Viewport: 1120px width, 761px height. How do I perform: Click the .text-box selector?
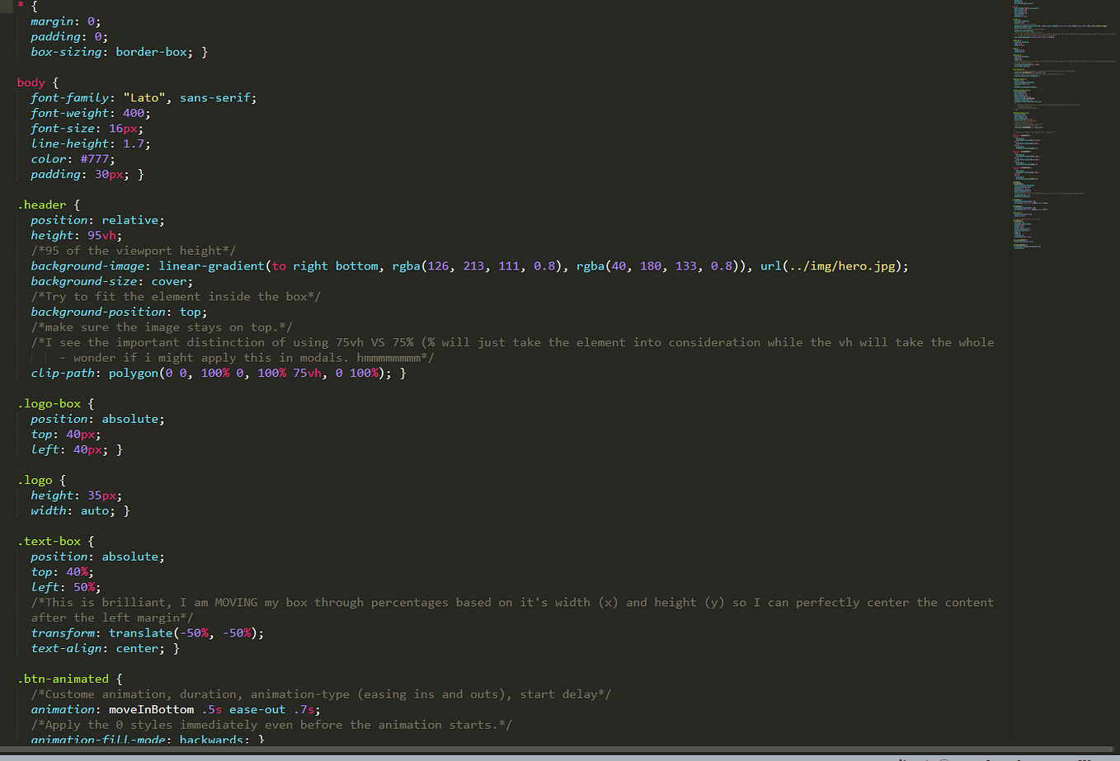[x=48, y=540]
